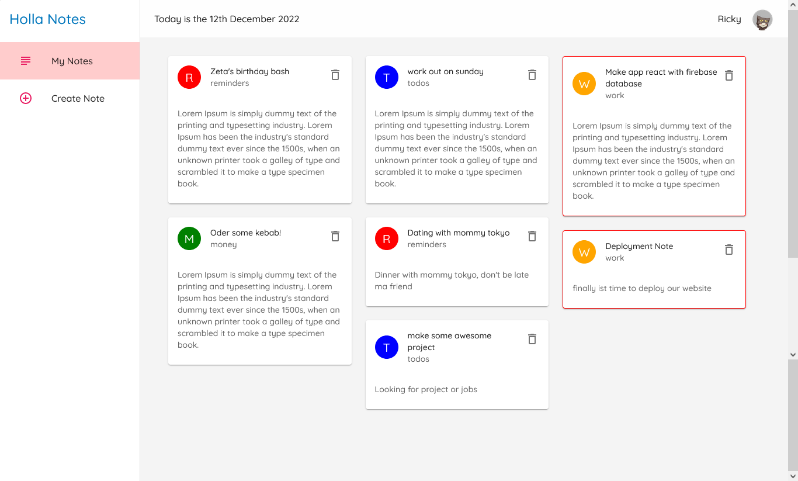Click green M avatar on kebab note

coord(189,238)
